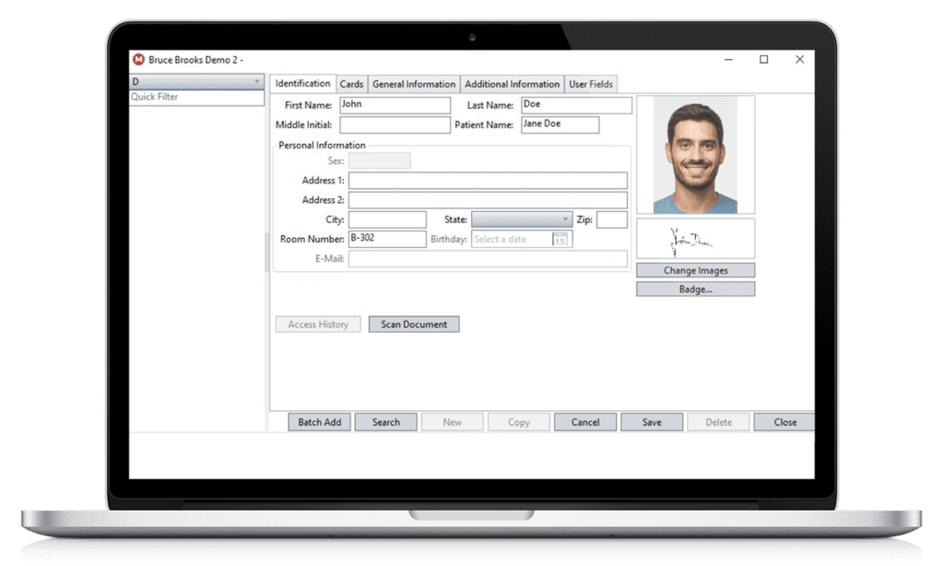Click the red app logo in title bar

pos(138,60)
